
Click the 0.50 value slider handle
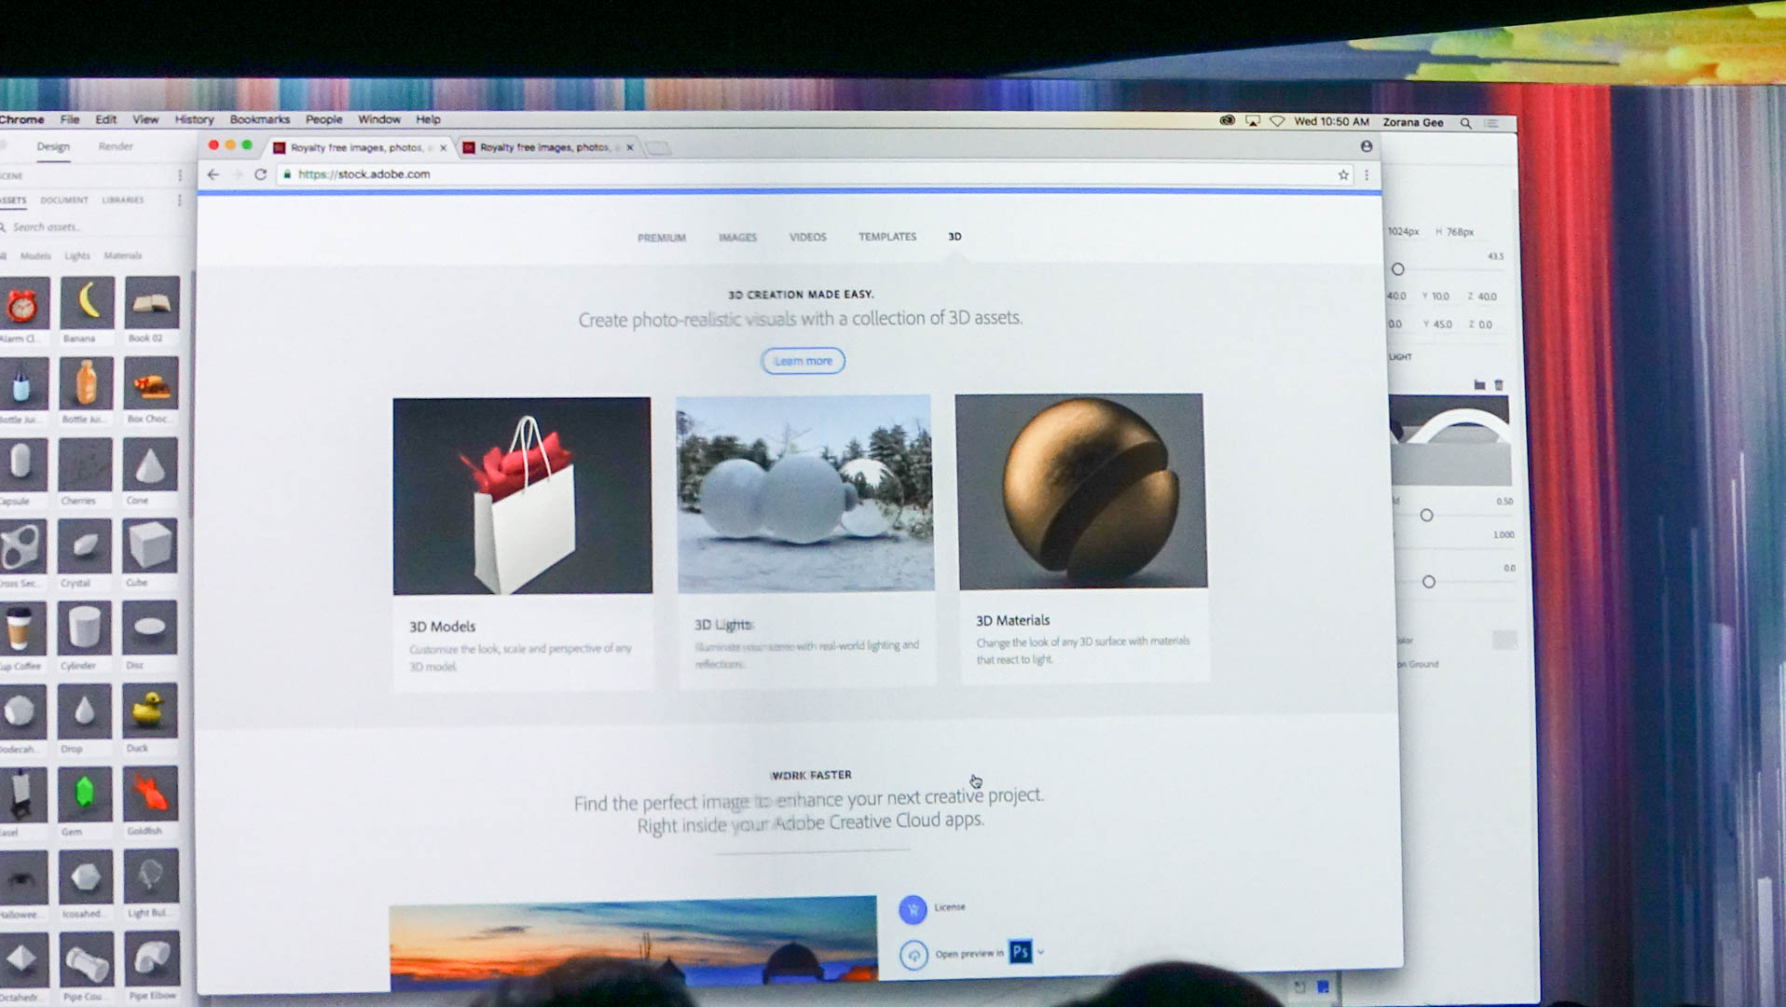1426,516
